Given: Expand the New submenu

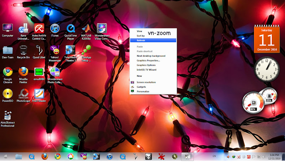Looking at the screenshot, I should [x=153, y=76].
